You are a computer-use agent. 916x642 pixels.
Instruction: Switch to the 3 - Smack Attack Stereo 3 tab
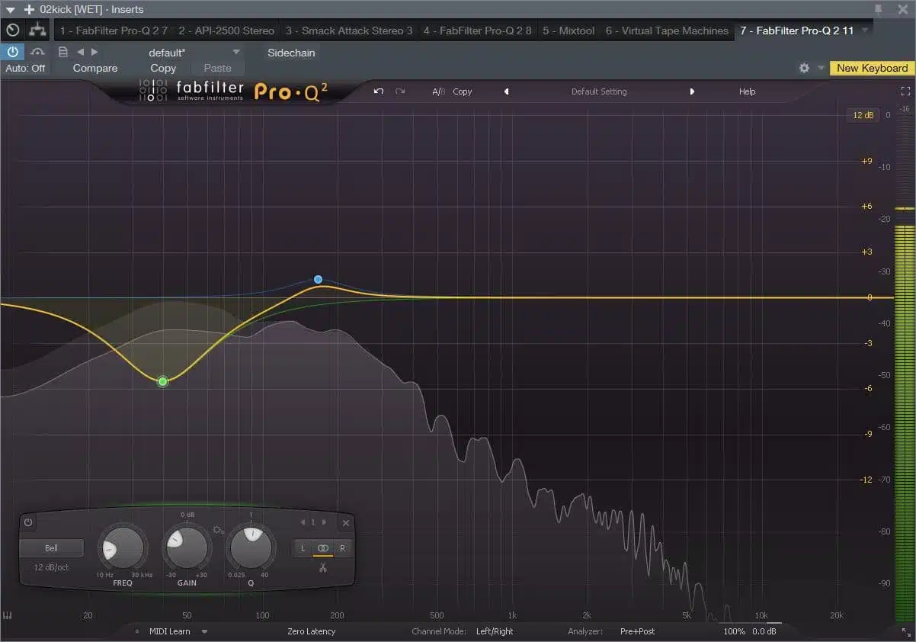(x=349, y=30)
